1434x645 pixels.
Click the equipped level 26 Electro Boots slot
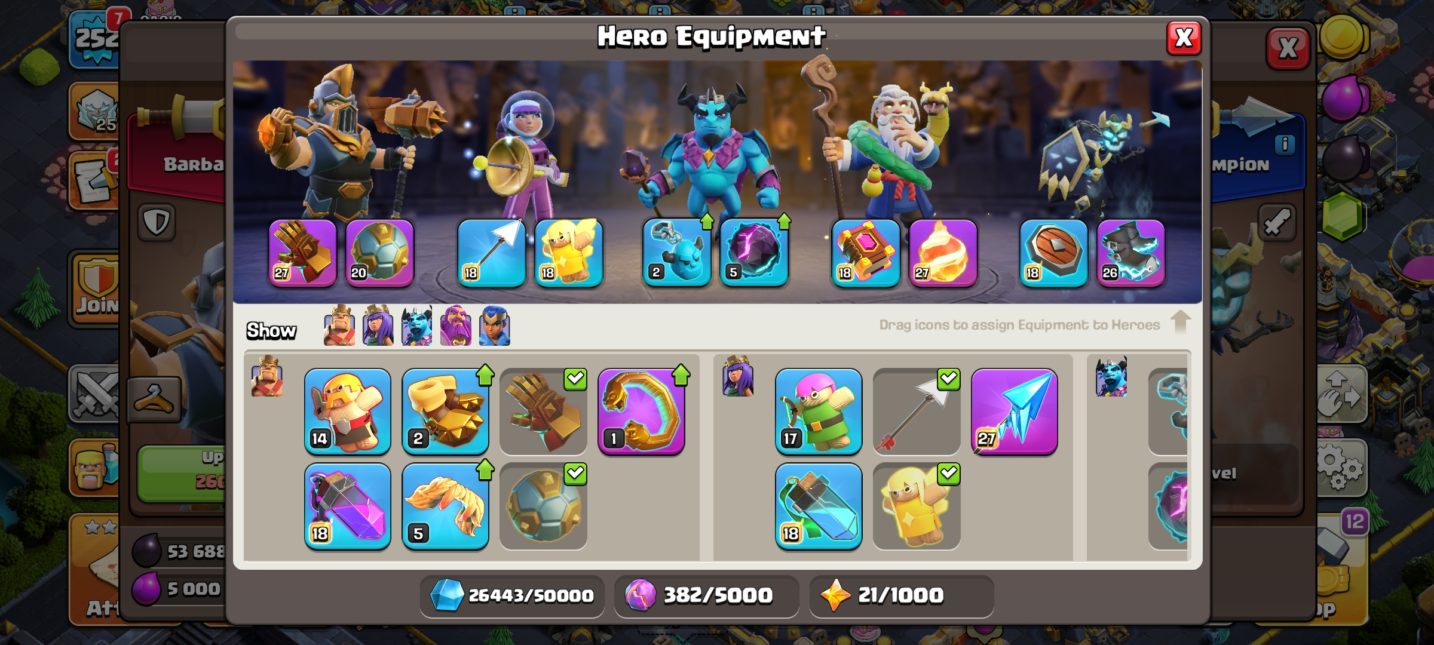[x=1131, y=253]
